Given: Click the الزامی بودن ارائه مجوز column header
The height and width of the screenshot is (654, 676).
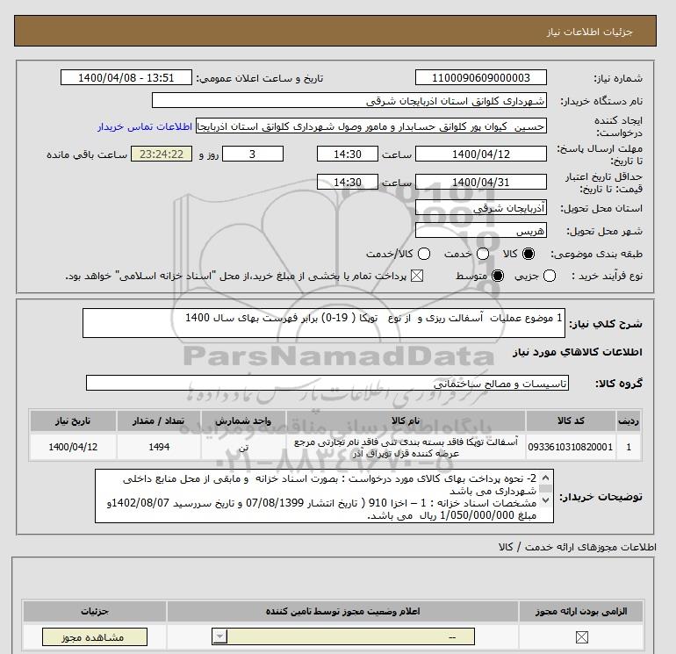Looking at the screenshot, I should coord(581,611).
